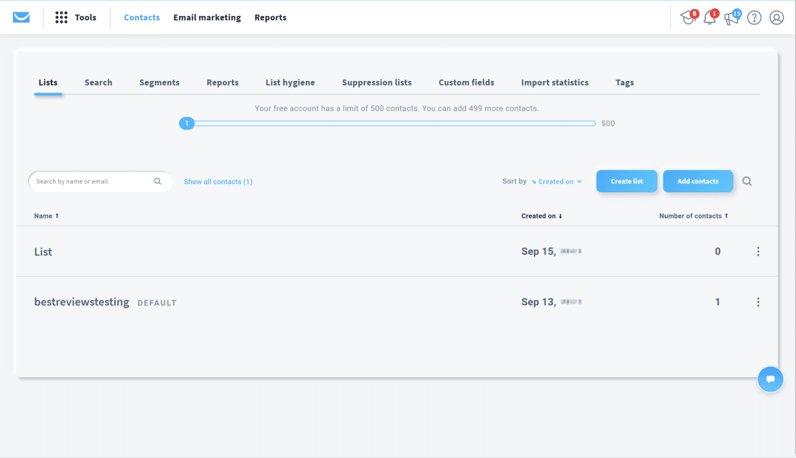Open the notifications bell
The width and height of the screenshot is (796, 458).
[710, 18]
